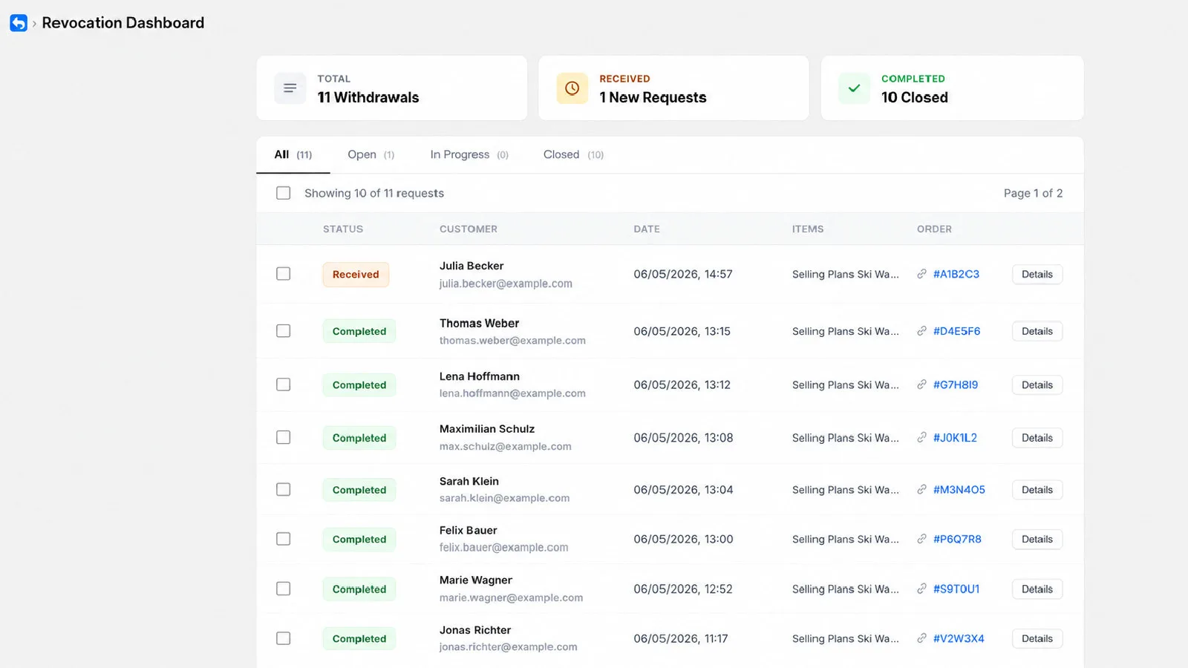Click the email julia.becker@example.com
The image size is (1188, 668).
pyautogui.click(x=506, y=284)
